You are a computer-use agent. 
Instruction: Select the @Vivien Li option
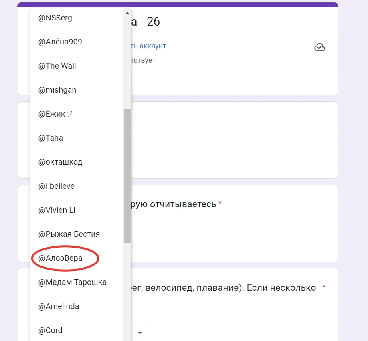tap(57, 210)
